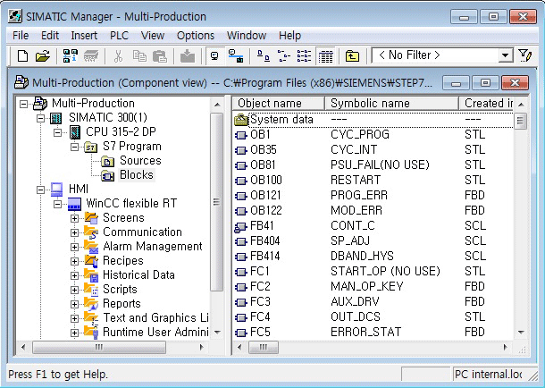Switch to Details view
This screenshot has height=388, width=545.
325,56
